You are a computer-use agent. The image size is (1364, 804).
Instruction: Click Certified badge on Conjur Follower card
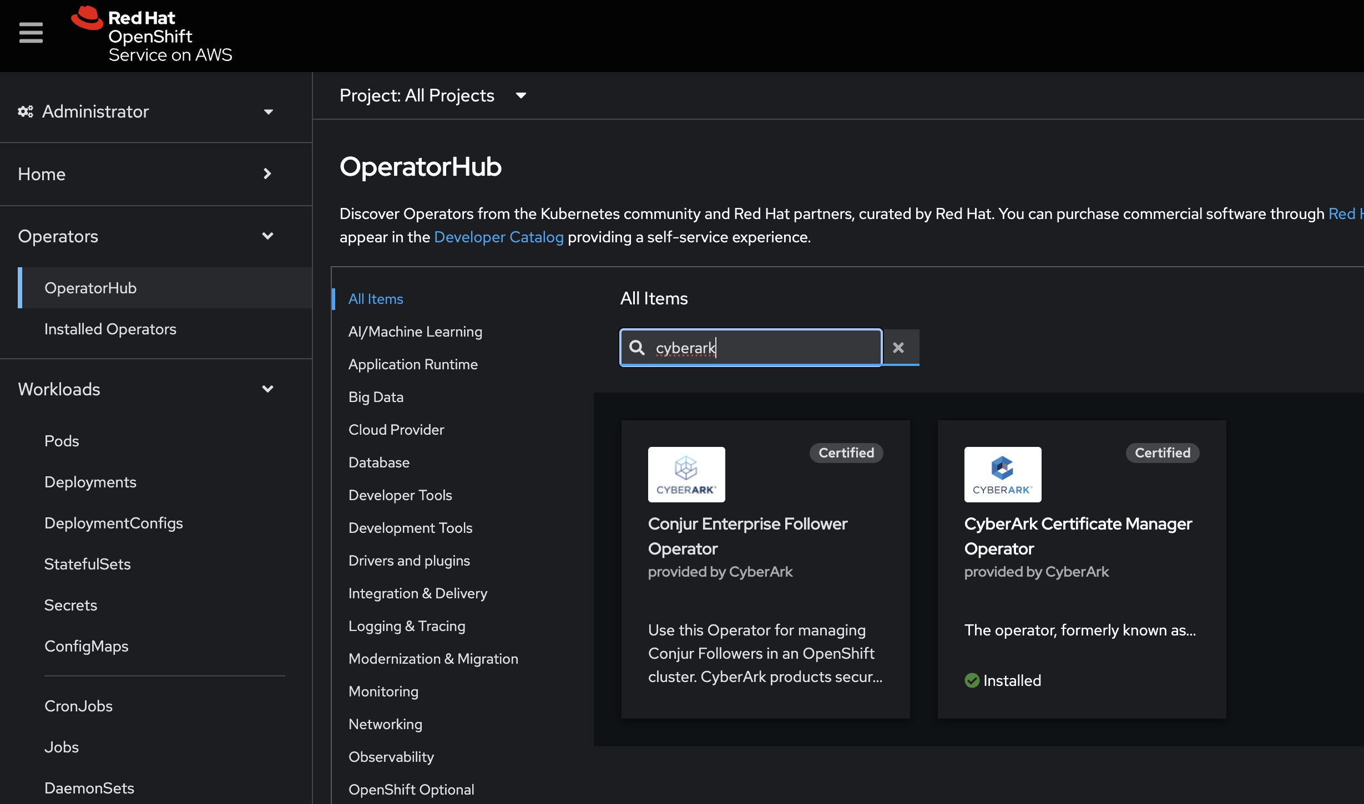point(846,453)
